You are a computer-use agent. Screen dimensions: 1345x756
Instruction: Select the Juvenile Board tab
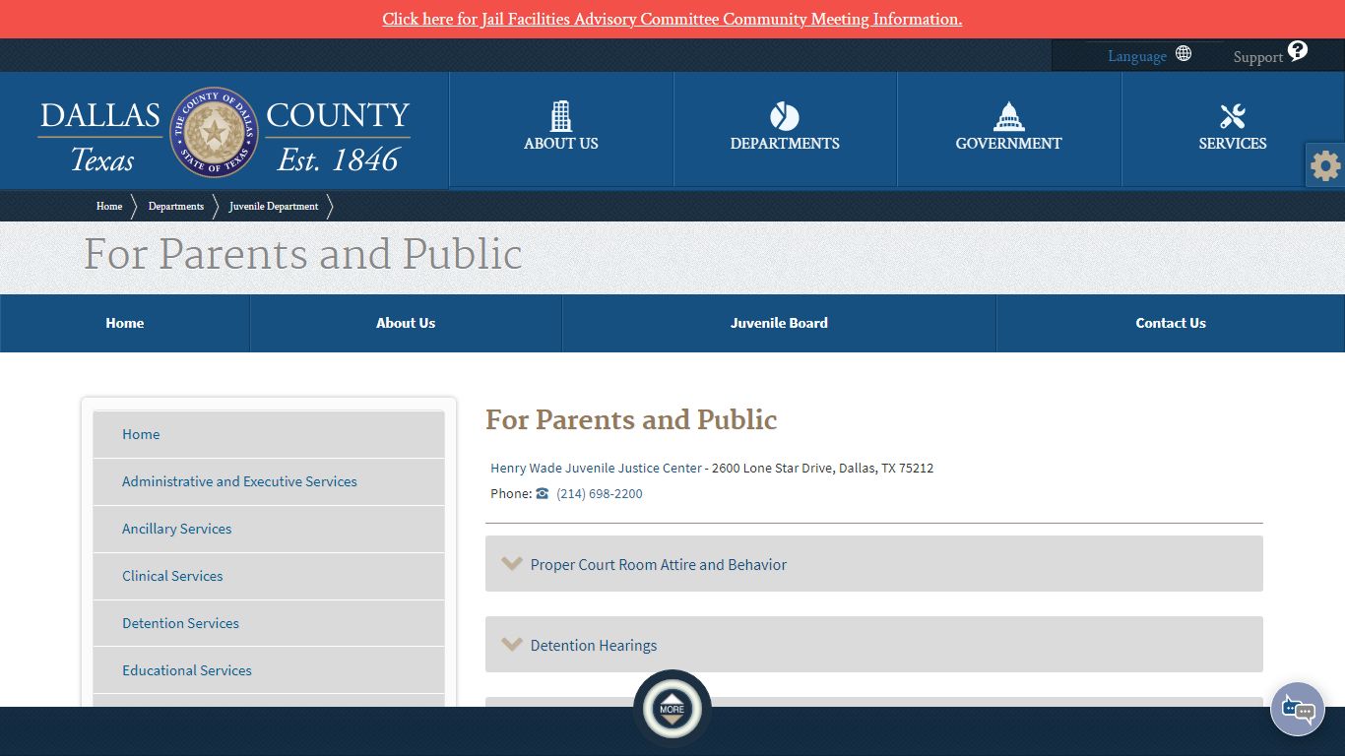(779, 323)
